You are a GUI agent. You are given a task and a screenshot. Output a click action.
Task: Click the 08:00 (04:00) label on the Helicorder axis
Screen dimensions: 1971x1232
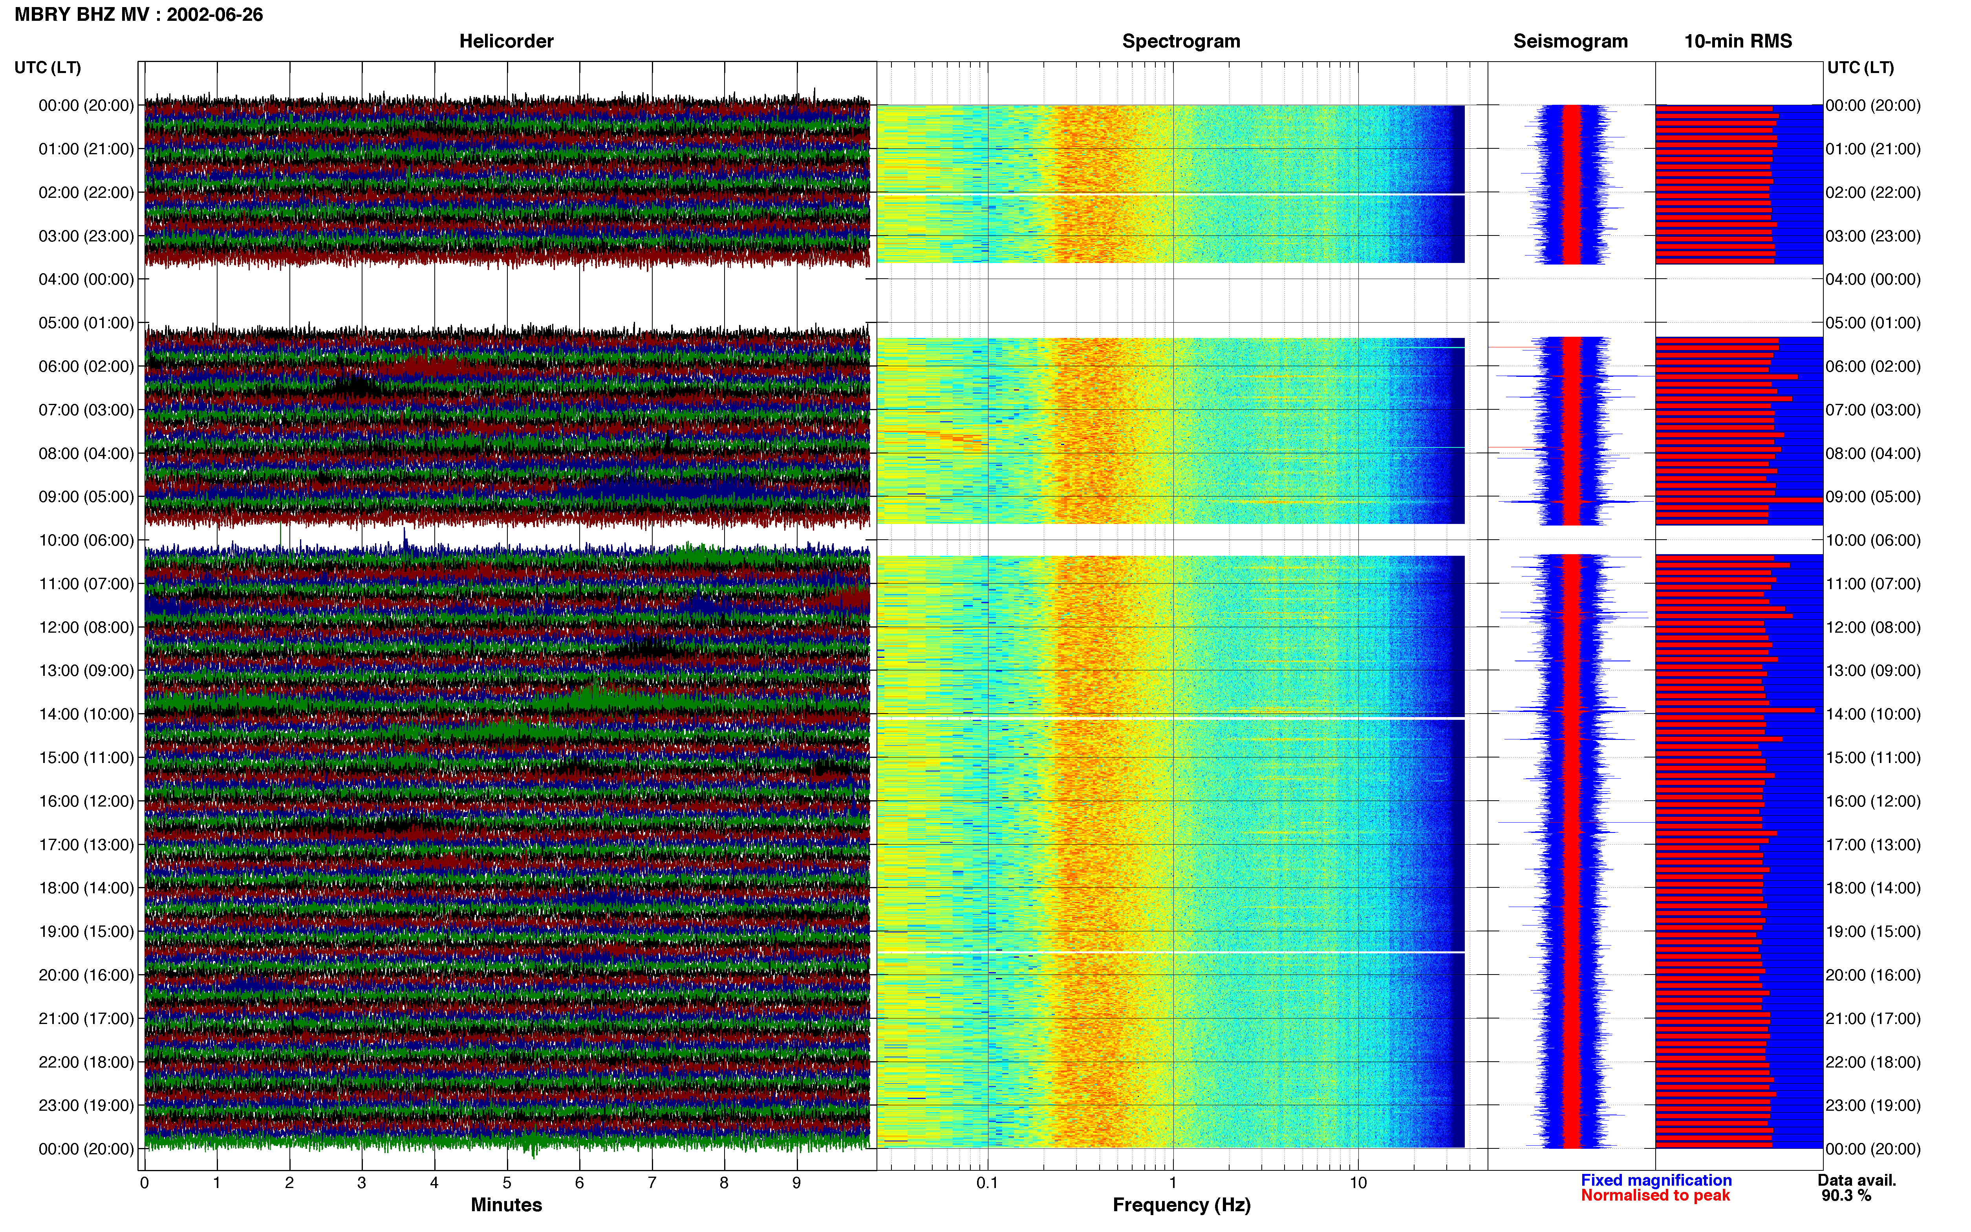[x=86, y=453]
